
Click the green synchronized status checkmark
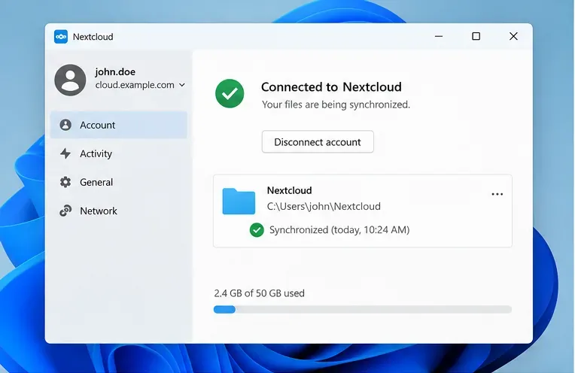[257, 230]
